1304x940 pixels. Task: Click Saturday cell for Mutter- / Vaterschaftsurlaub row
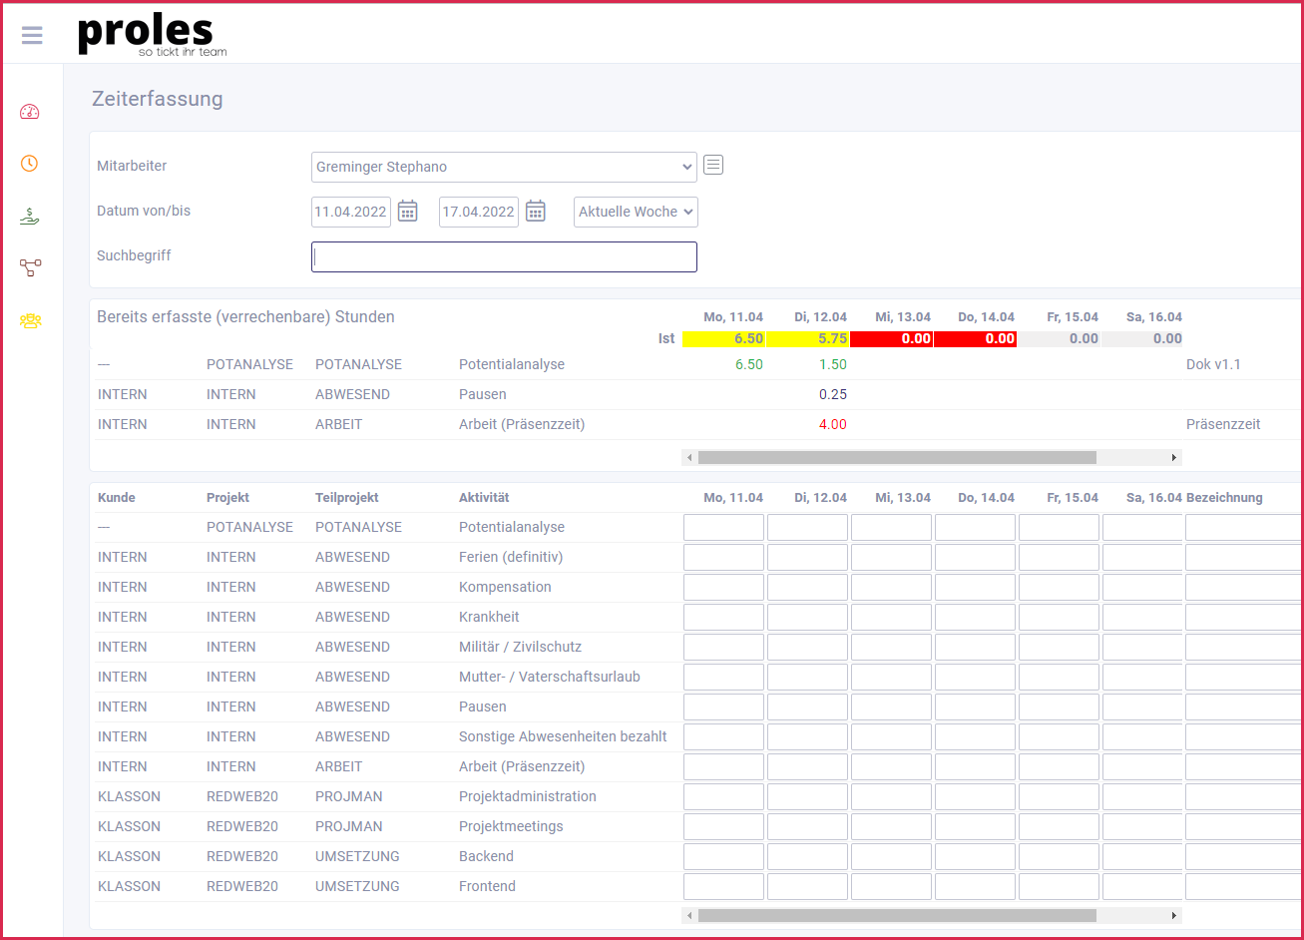tap(1142, 677)
